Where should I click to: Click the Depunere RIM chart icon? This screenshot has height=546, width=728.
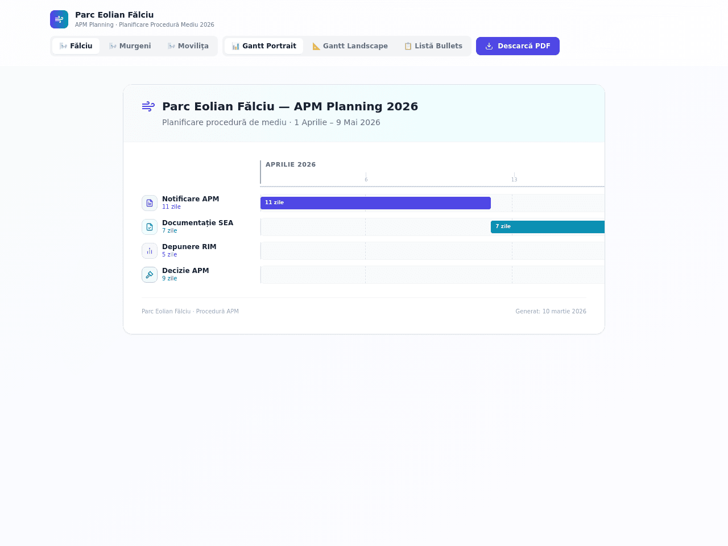[150, 251]
